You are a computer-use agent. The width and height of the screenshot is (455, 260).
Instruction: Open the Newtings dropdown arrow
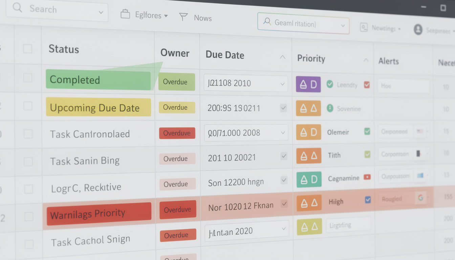399,29
